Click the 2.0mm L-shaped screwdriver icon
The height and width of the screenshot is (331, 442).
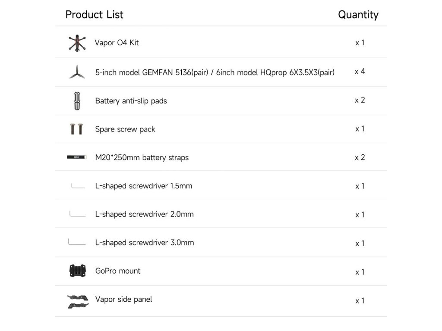point(77,214)
